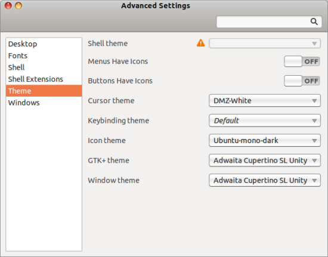Click the Advanced Settings title bar
This screenshot has width=328, height=257.
156,5
